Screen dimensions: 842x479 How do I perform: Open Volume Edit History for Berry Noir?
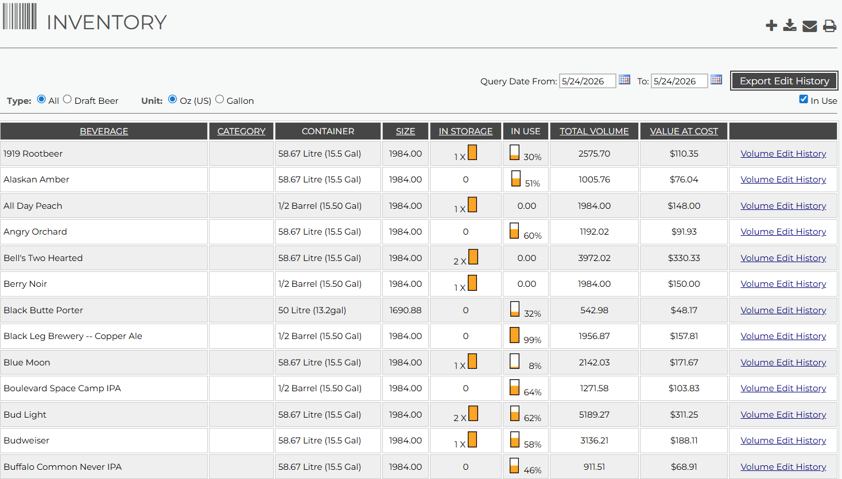(783, 284)
